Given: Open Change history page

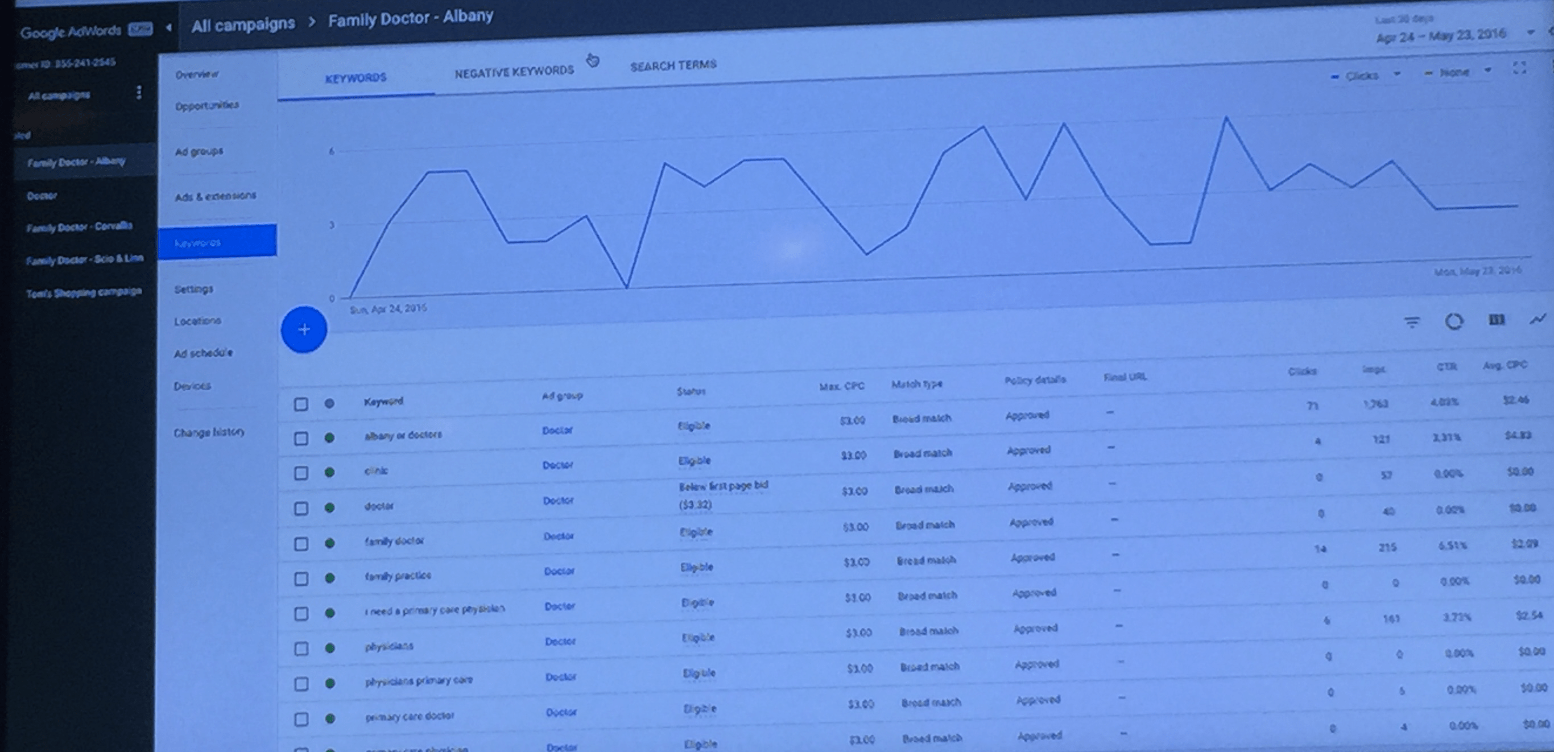Looking at the screenshot, I should (x=209, y=432).
